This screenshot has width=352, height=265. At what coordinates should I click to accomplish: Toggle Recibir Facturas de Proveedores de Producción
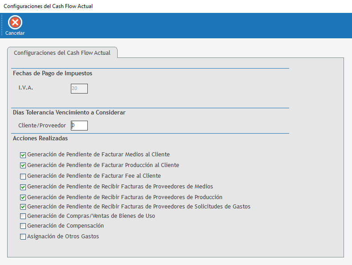pyautogui.click(x=23, y=197)
